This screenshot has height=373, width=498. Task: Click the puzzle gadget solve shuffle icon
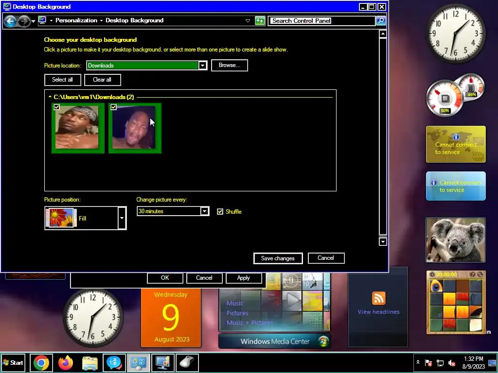[480, 274]
